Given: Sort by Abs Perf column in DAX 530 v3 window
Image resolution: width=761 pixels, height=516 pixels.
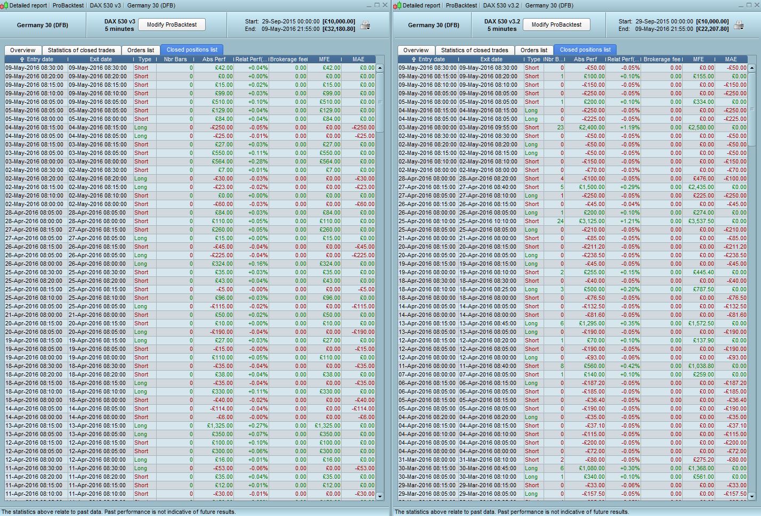Looking at the screenshot, I should [214, 59].
